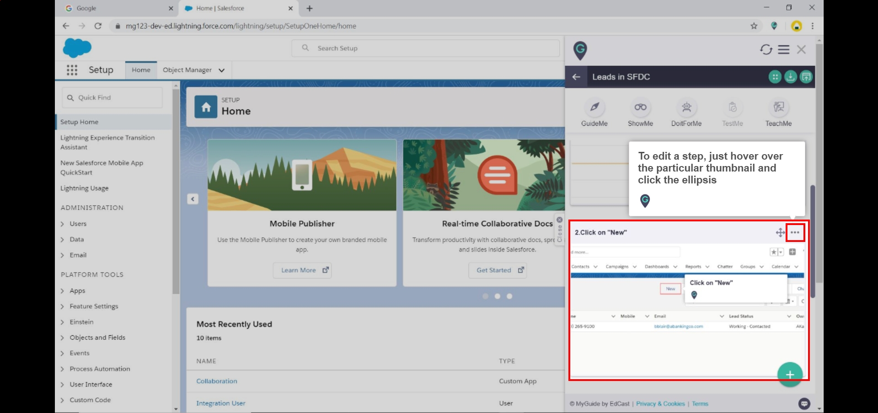
Task: Select the second carousel dot
Action: click(x=497, y=296)
